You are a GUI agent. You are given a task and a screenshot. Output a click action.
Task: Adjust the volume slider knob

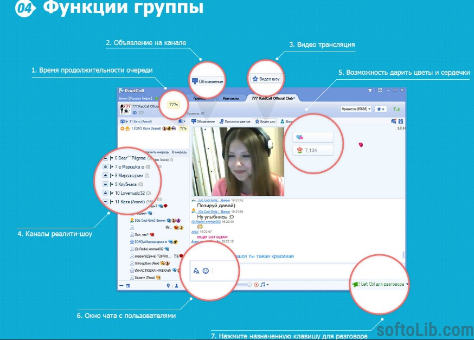point(249,284)
